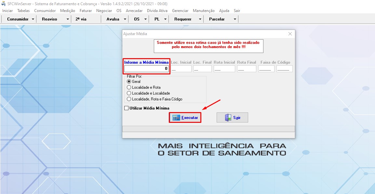Image resolution: width=375 pixels, height=194 pixels.
Task: Select the Geral filter radio option
Action: point(129,82)
